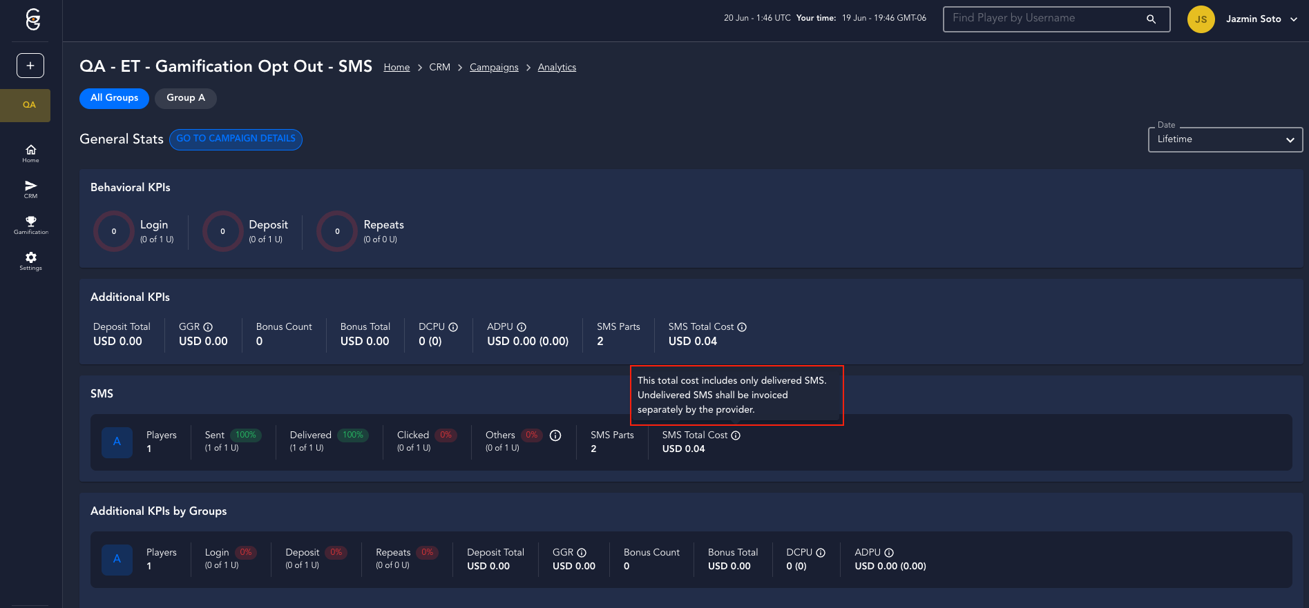The width and height of the screenshot is (1309, 608).
Task: Click the plus add button in sidebar
Action: point(30,66)
